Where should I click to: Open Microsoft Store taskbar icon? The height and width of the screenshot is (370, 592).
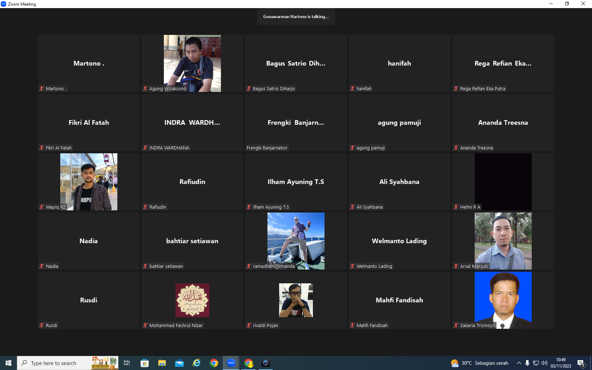click(145, 363)
